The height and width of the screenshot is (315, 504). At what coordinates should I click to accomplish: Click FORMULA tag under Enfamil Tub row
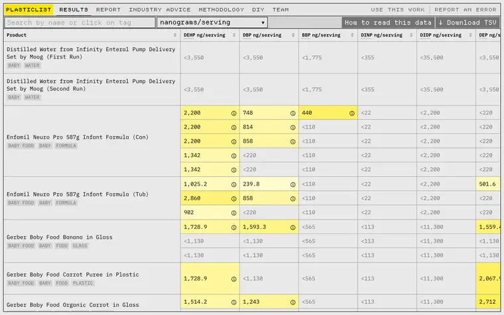(x=66, y=203)
